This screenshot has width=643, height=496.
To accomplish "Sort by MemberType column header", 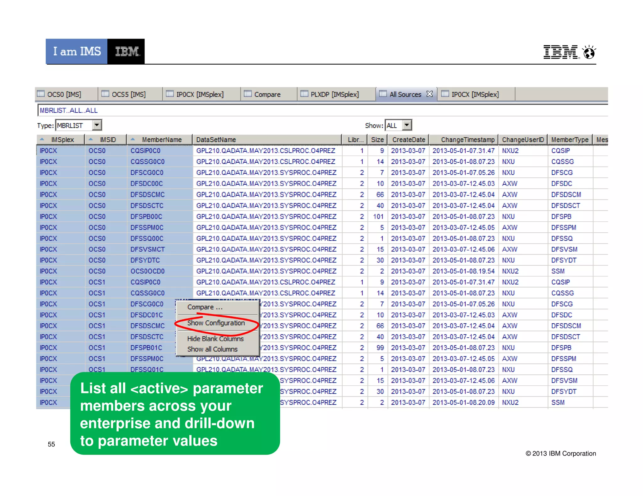I will [x=570, y=140].
